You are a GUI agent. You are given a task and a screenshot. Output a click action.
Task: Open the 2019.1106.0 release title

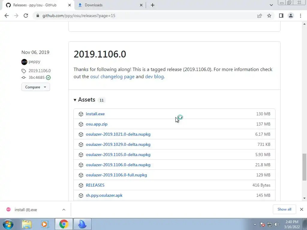coord(100,54)
